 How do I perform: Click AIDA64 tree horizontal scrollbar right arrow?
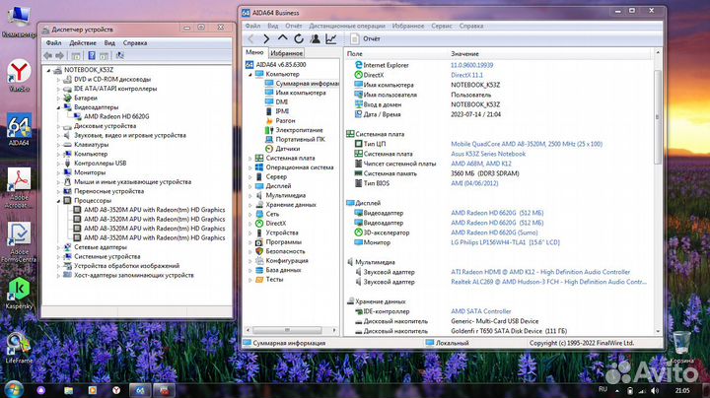click(x=334, y=330)
